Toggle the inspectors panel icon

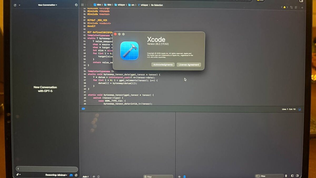[x=301, y=1]
